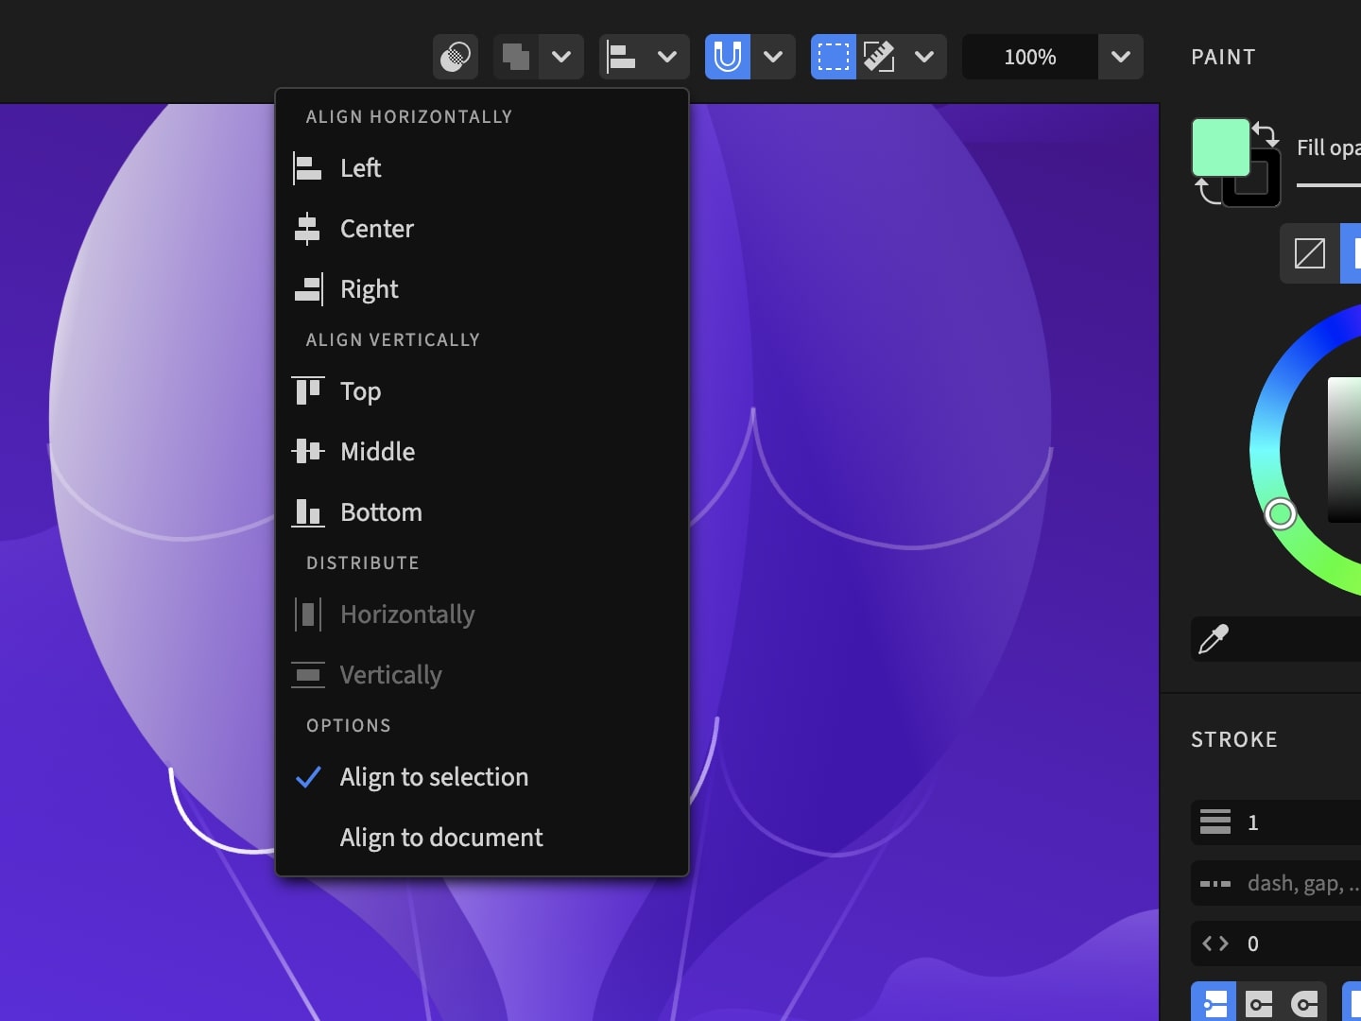Select the eyedropper color picker tool

click(x=1214, y=639)
